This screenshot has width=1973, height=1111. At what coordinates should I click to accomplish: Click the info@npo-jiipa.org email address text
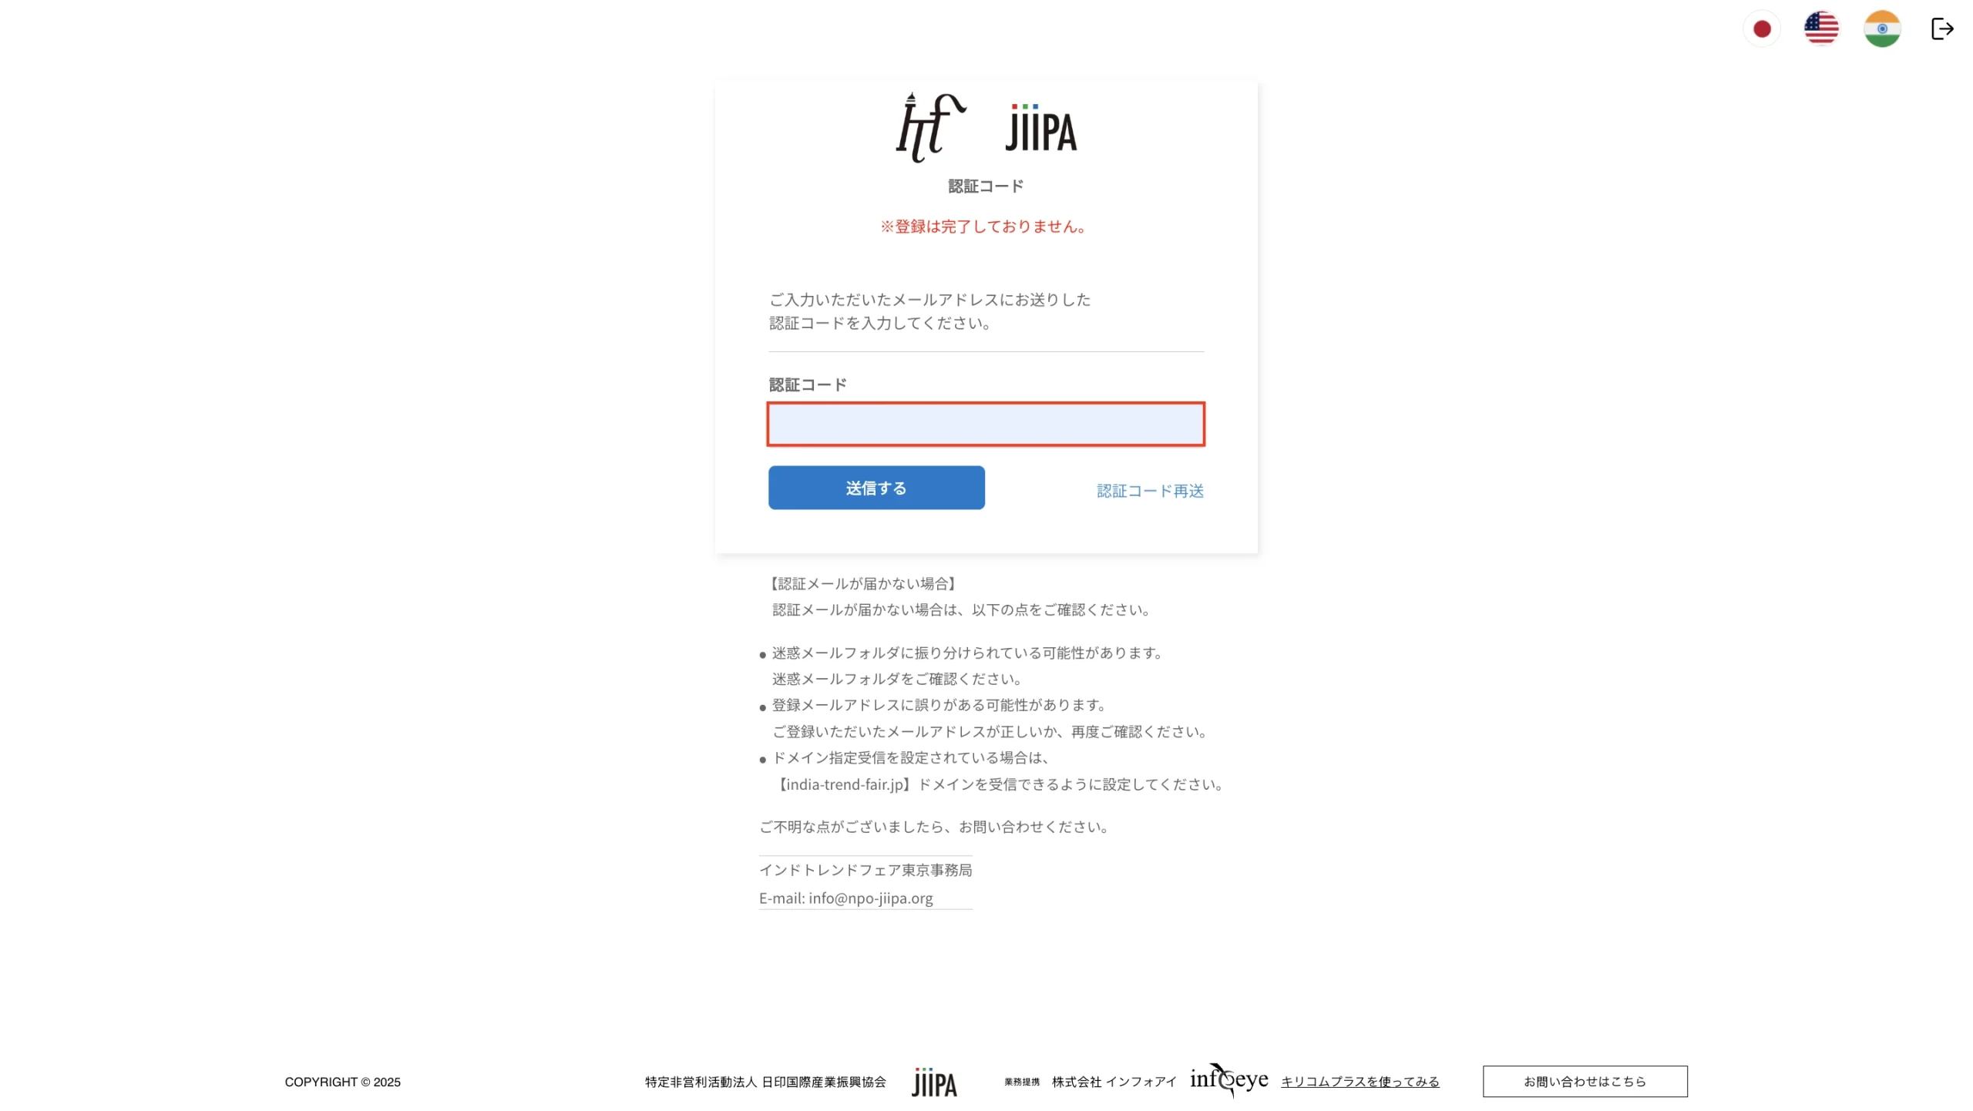click(x=870, y=898)
